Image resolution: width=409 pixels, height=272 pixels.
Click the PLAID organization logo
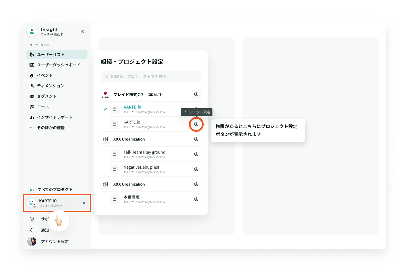point(105,94)
